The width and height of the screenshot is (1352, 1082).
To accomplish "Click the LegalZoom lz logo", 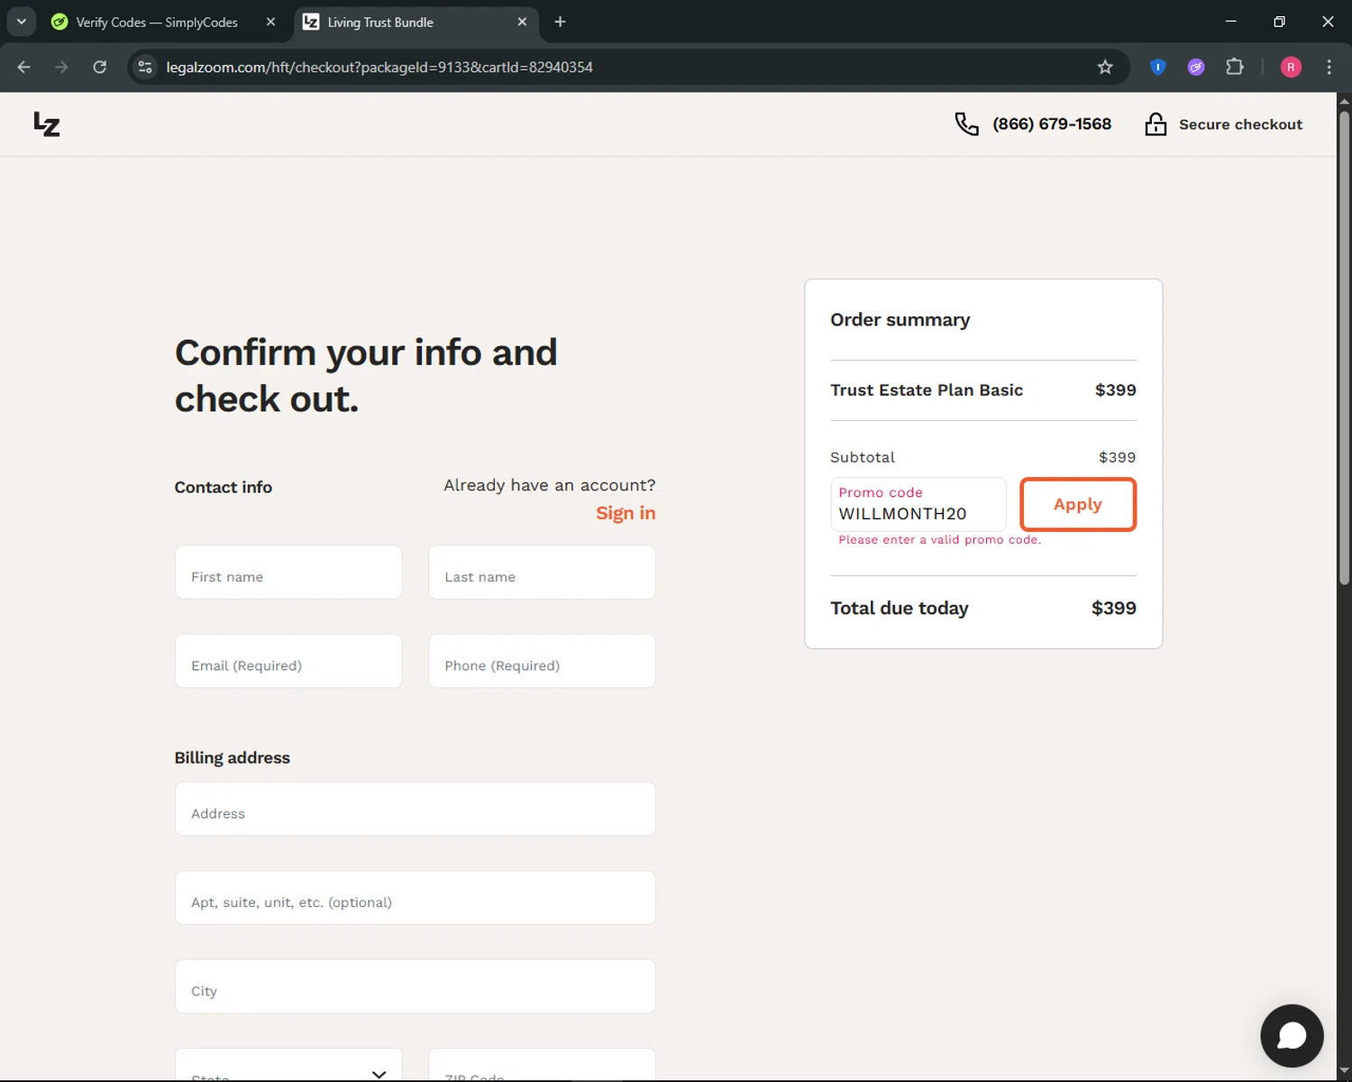I will [x=47, y=124].
